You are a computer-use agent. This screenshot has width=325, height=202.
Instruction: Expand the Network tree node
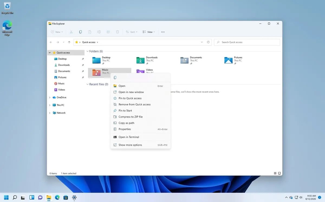click(50, 113)
